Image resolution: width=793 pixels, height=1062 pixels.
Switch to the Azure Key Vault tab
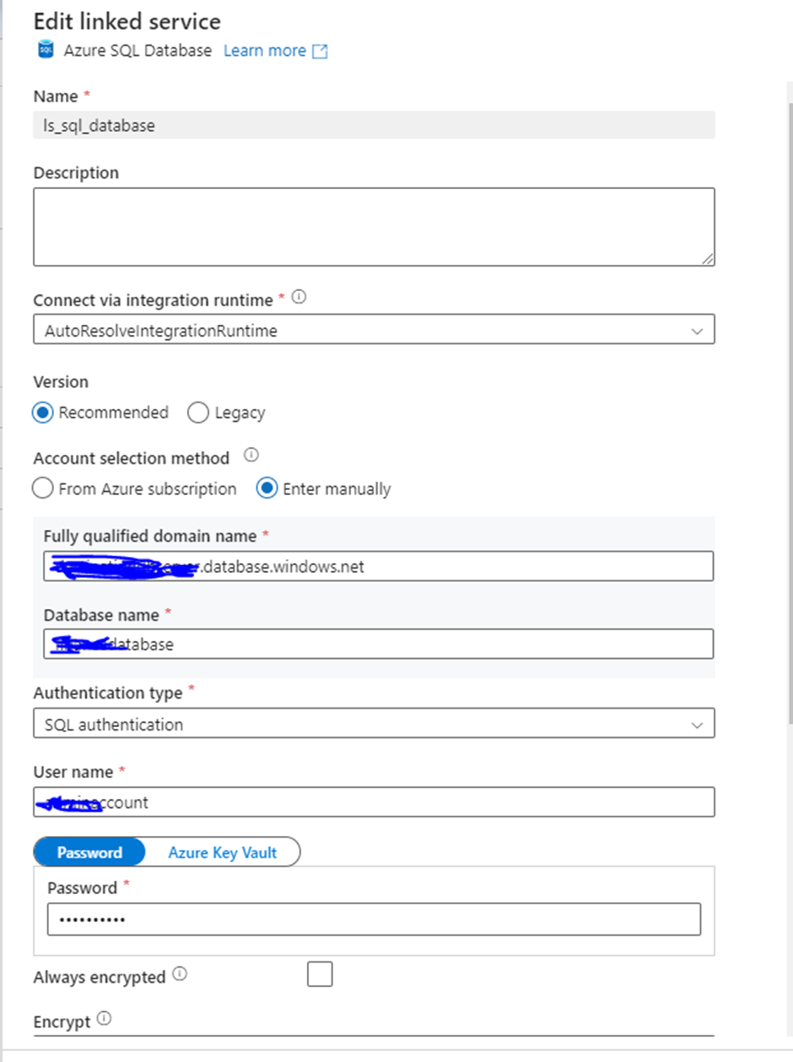[x=222, y=852]
